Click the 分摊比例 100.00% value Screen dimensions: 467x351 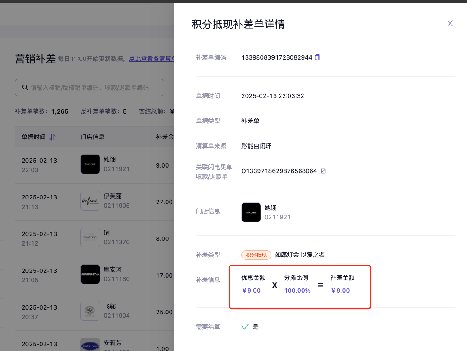coord(297,291)
